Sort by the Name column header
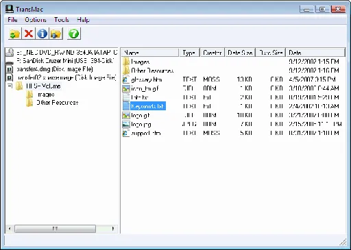The width and height of the screenshot is (351, 250). tap(150, 53)
